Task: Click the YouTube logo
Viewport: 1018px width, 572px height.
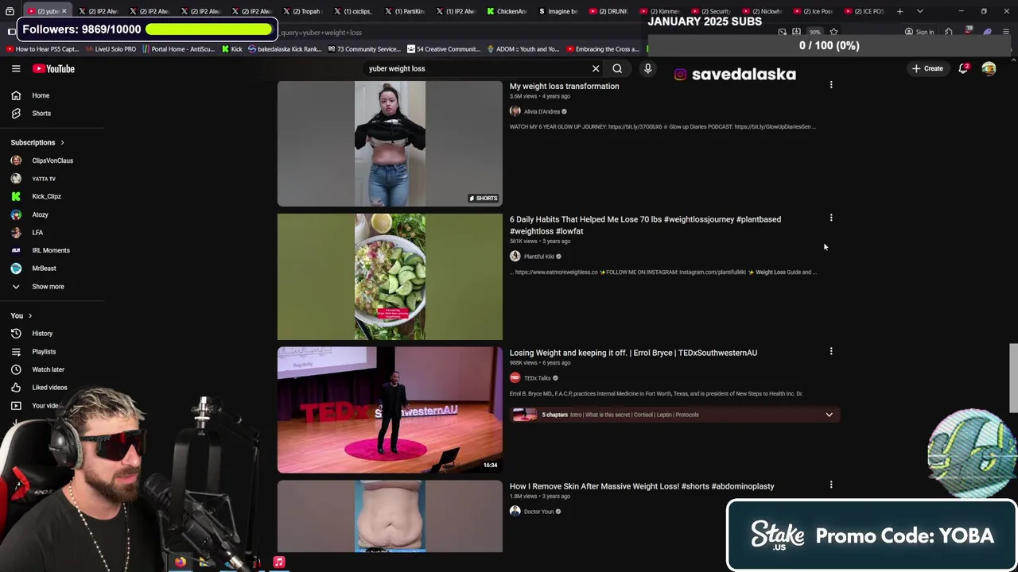Action: [53, 69]
